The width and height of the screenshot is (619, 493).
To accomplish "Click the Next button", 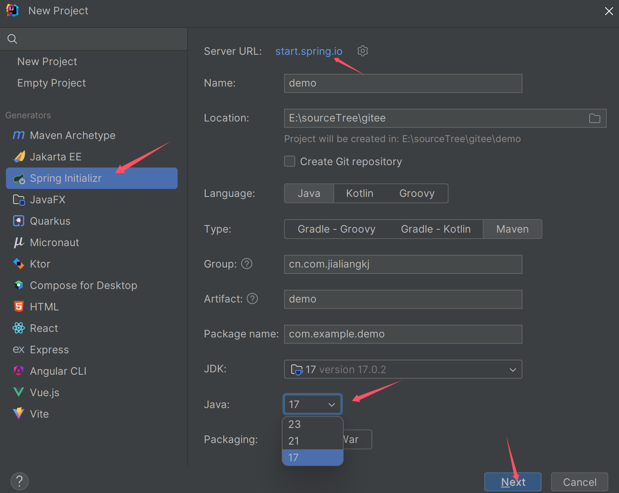I will pos(513,482).
